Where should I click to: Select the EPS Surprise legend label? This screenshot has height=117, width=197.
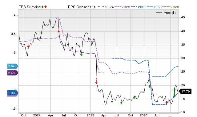pyautogui.click(x=30, y=7)
